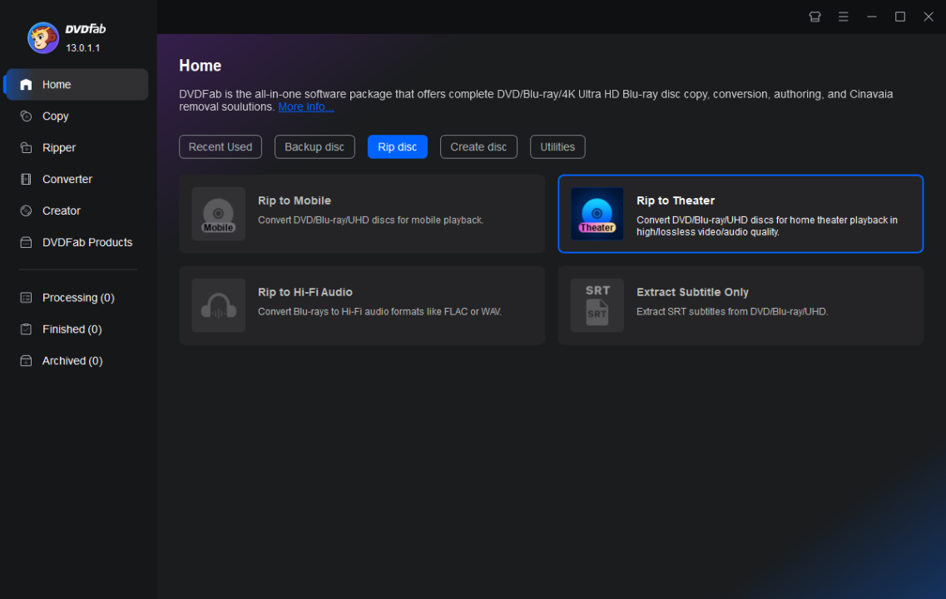Click the Creator disc icon in the sidebar

point(26,210)
